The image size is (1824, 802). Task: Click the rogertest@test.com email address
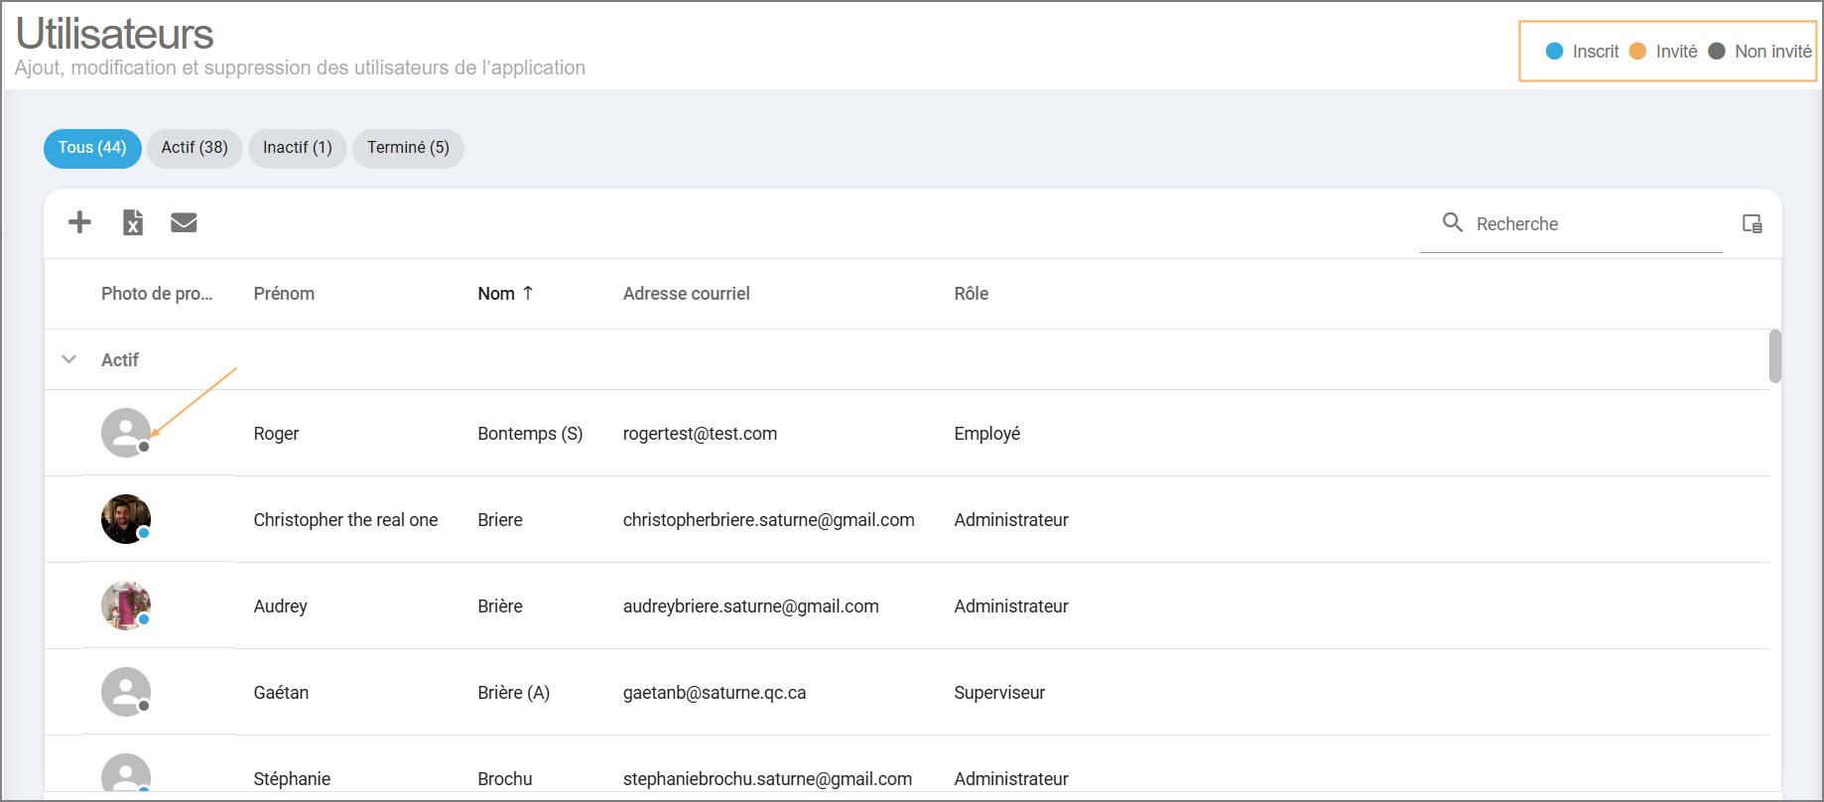(x=700, y=434)
